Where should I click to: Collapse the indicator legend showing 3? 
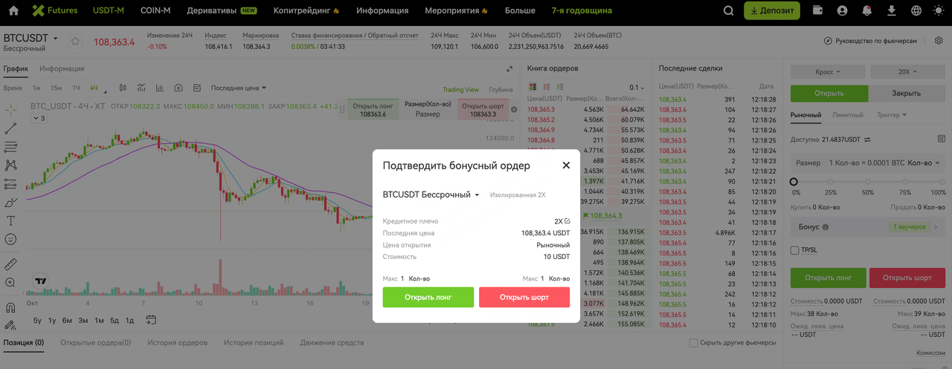click(39, 118)
